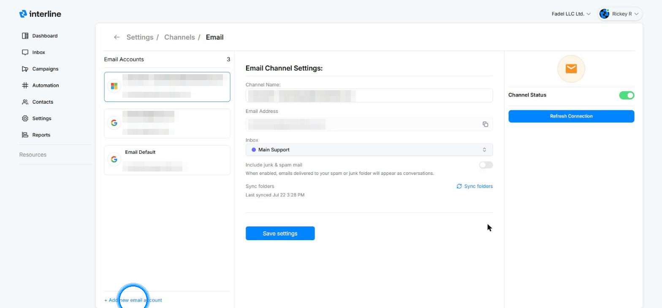The width and height of the screenshot is (662, 308).
Task: Click the Email Channel Settings heading
Action: click(284, 68)
